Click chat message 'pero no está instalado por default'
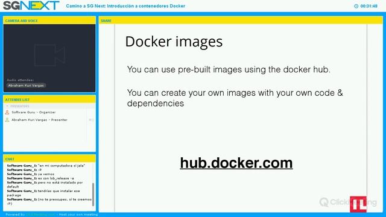Image resolution: width=386 pixels, height=217 pixels. coord(45,184)
